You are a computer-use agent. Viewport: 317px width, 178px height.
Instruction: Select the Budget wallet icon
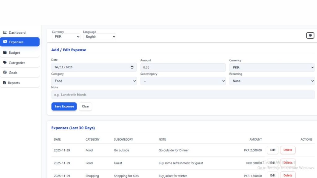point(5,53)
